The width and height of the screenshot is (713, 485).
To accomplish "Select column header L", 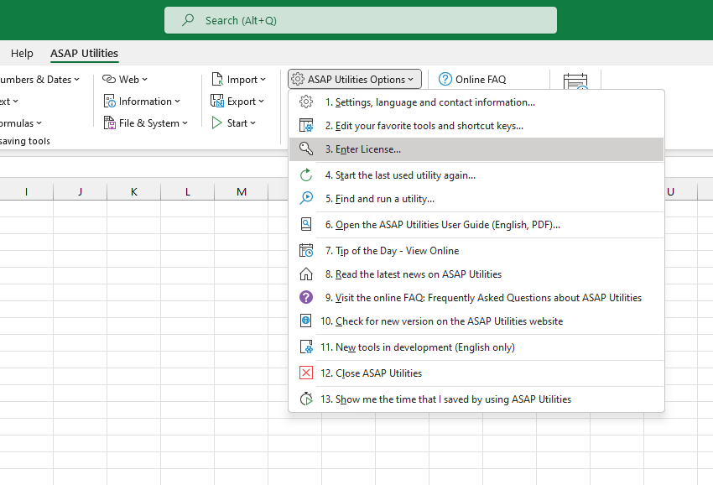I will point(187,191).
